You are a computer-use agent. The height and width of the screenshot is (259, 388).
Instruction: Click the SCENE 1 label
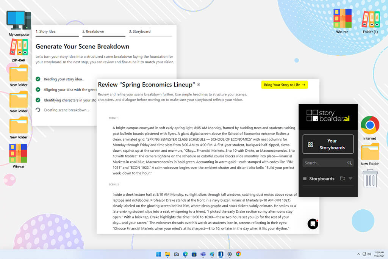[114, 118]
